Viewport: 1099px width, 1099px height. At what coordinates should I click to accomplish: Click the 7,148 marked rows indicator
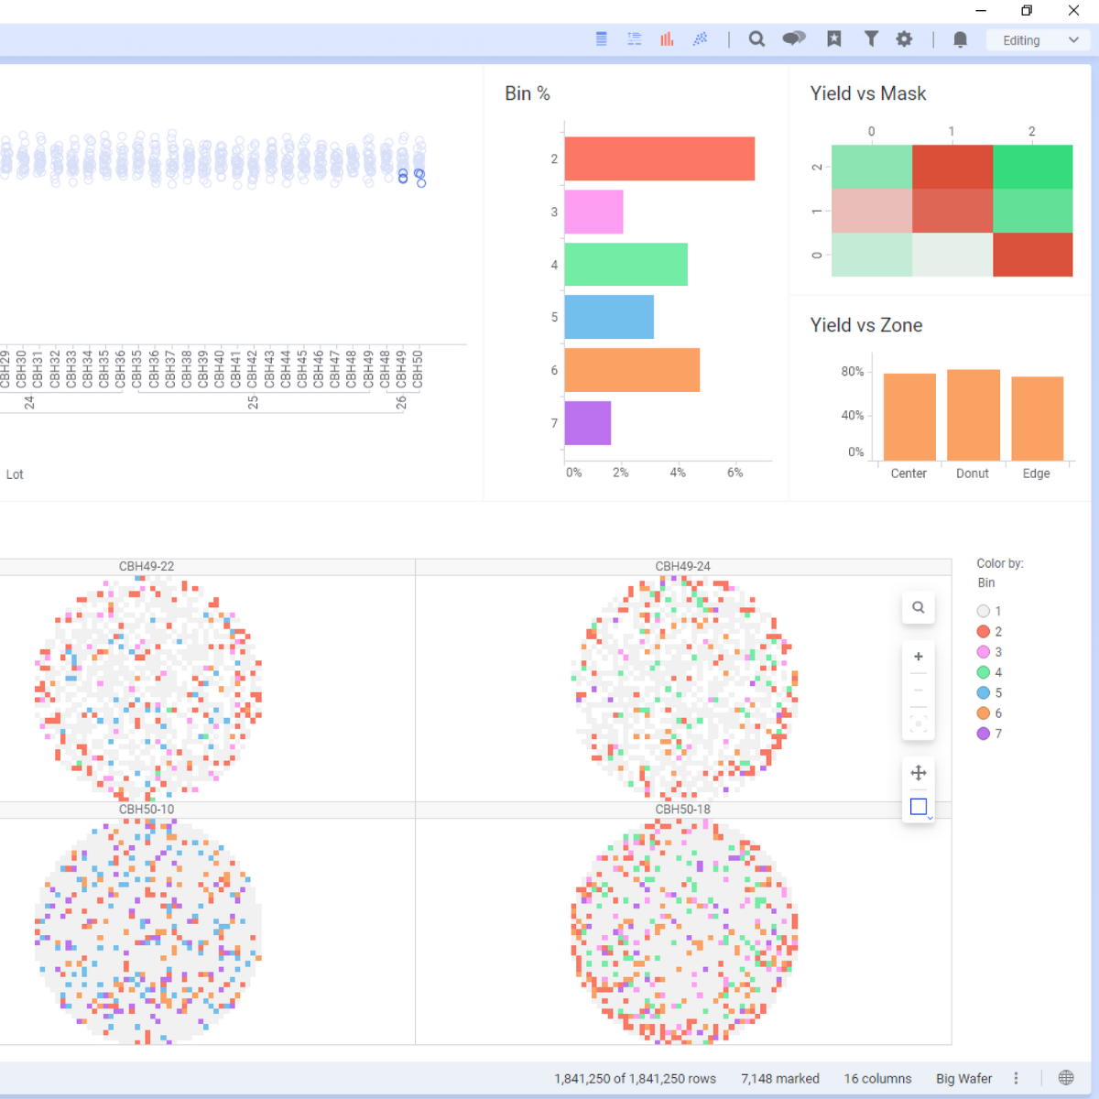[780, 1079]
